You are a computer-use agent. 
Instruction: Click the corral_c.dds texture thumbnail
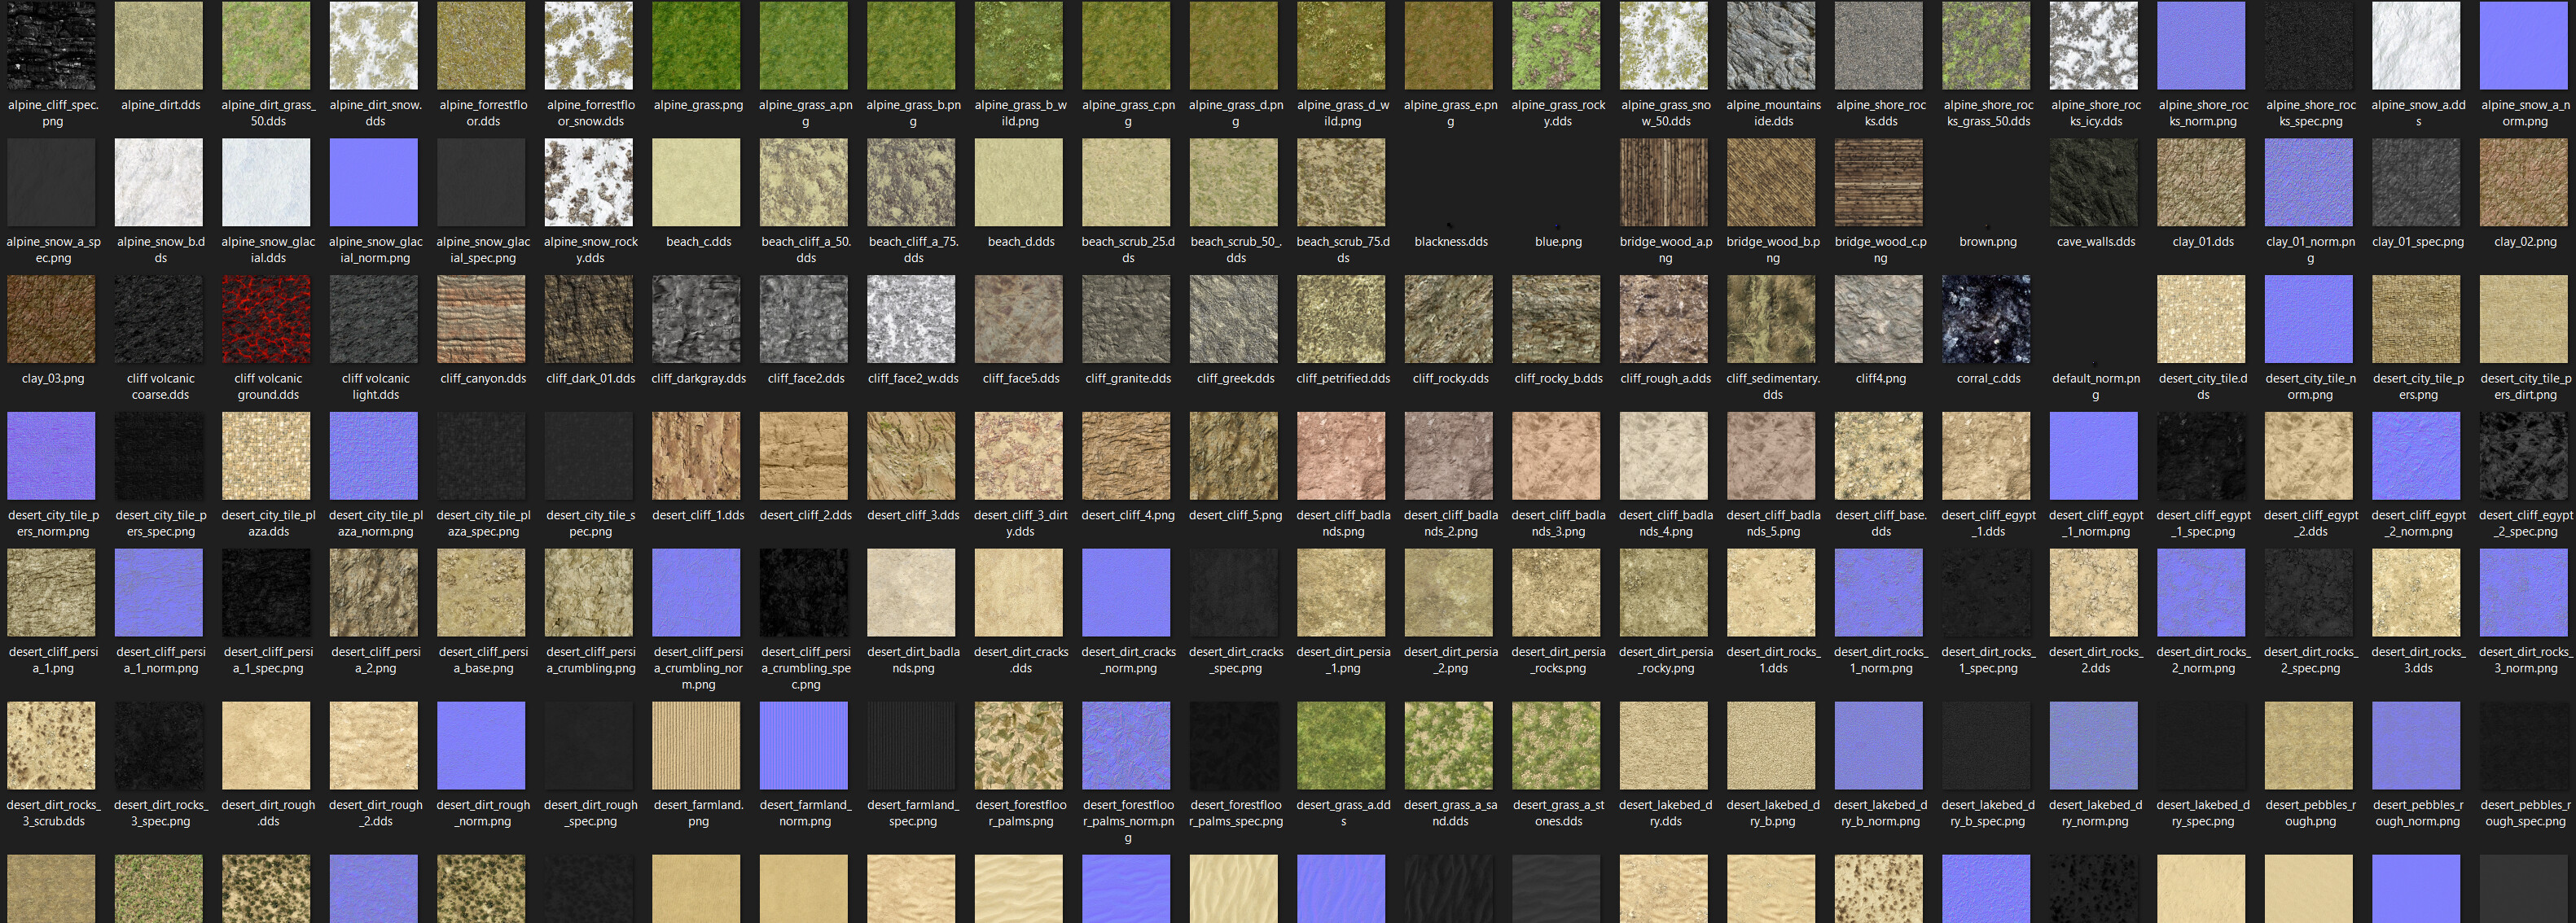pos(1987,320)
